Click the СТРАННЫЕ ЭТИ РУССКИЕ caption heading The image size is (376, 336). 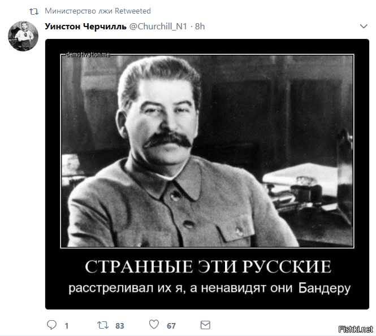click(x=208, y=267)
